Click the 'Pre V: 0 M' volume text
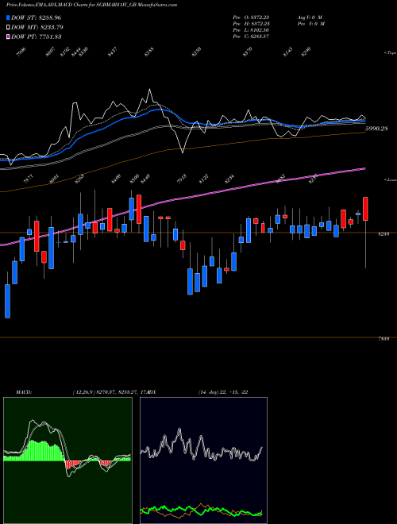Viewport: 397px width, 524px height. coord(310,24)
